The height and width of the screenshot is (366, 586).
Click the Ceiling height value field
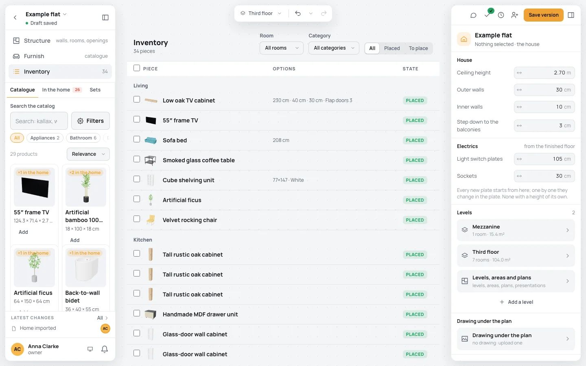(544, 73)
